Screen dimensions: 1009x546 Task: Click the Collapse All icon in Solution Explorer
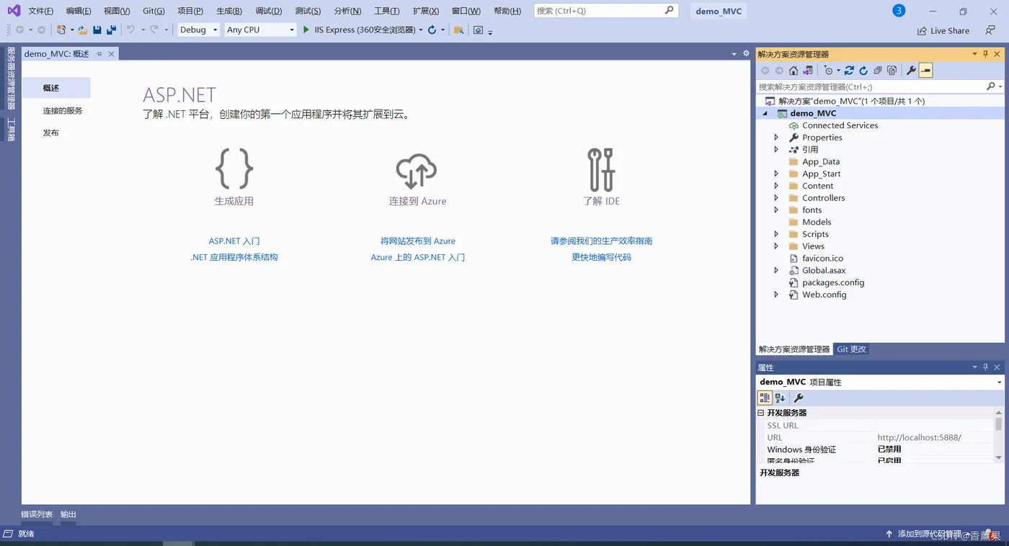tap(878, 71)
